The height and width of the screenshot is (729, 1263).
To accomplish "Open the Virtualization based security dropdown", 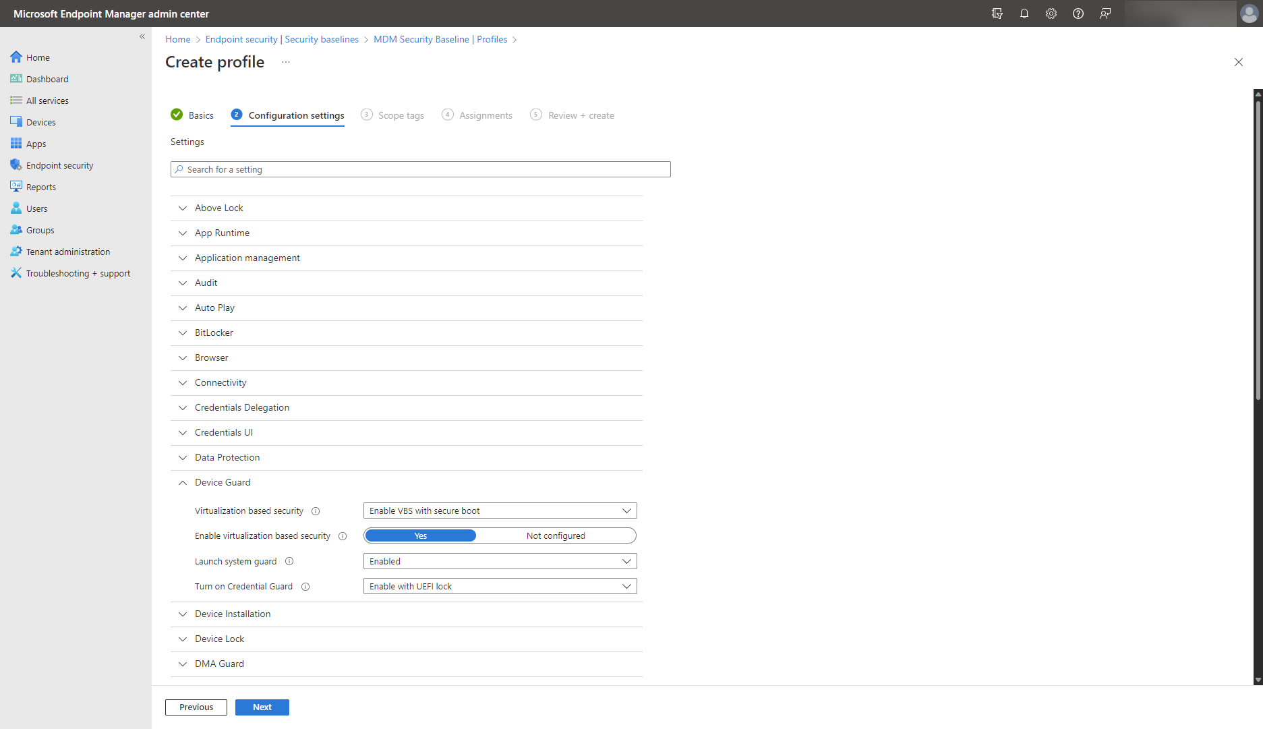I will (500, 511).
